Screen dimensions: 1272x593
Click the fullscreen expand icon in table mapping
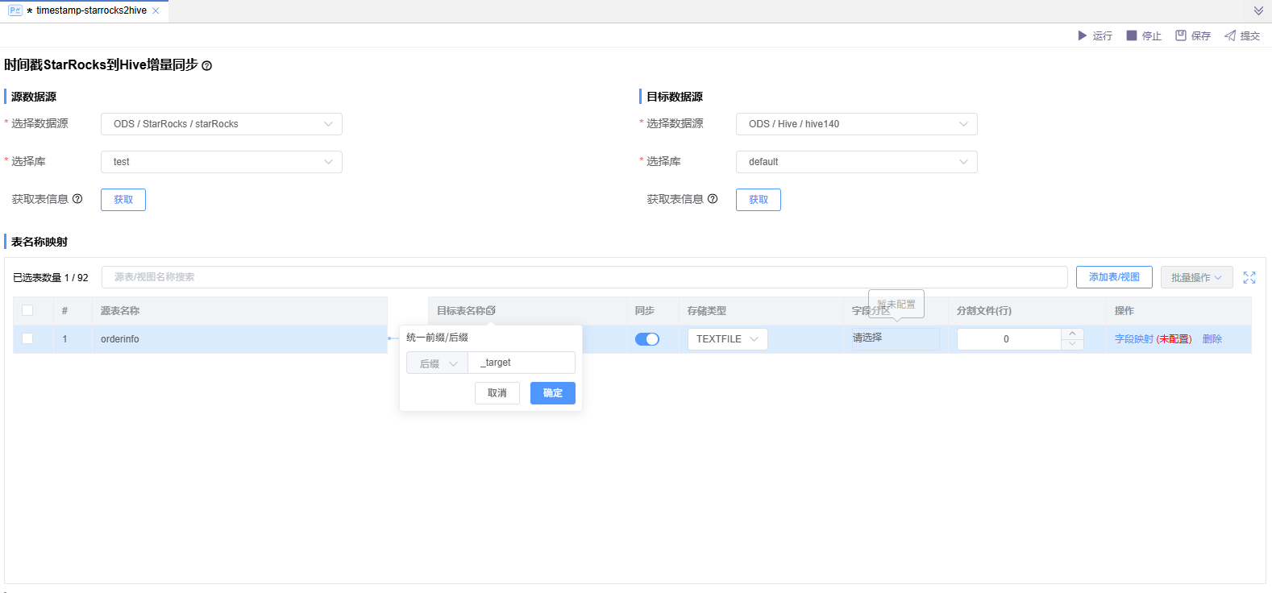pos(1249,277)
